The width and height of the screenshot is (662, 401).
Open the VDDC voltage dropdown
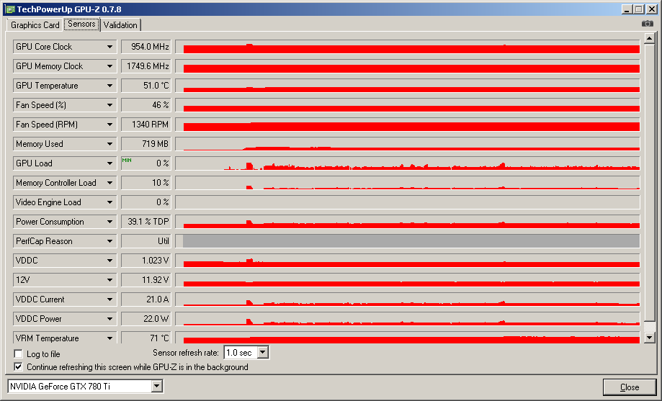pos(109,261)
